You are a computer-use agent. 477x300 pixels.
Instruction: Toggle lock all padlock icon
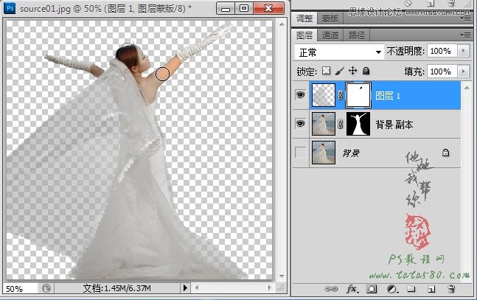(366, 71)
